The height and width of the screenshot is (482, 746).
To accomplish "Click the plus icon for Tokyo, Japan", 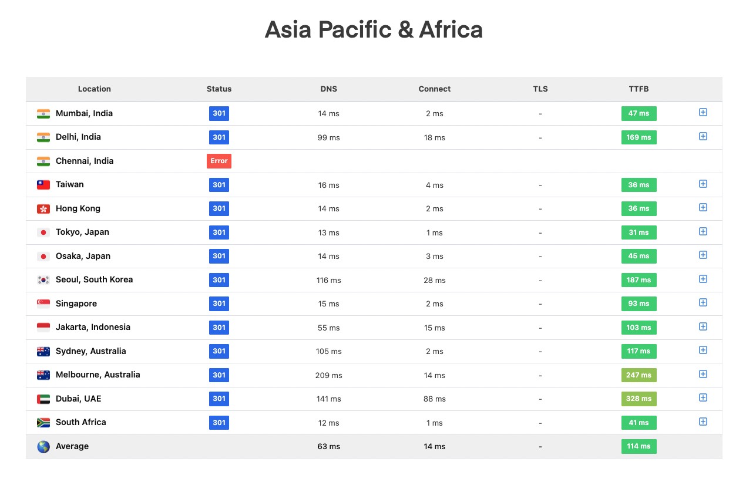I will point(703,231).
